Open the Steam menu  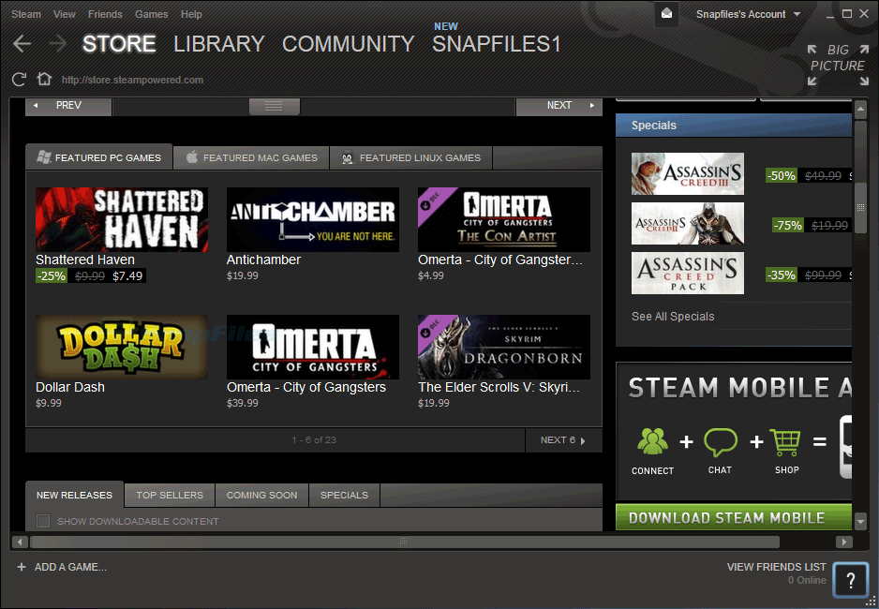coord(26,14)
